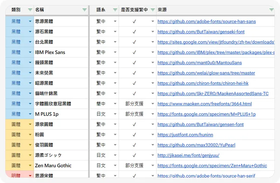Open category dropdown for 俊羽圓體 row
Image resolution: width=280 pixels, height=183 pixels.
[30, 145]
